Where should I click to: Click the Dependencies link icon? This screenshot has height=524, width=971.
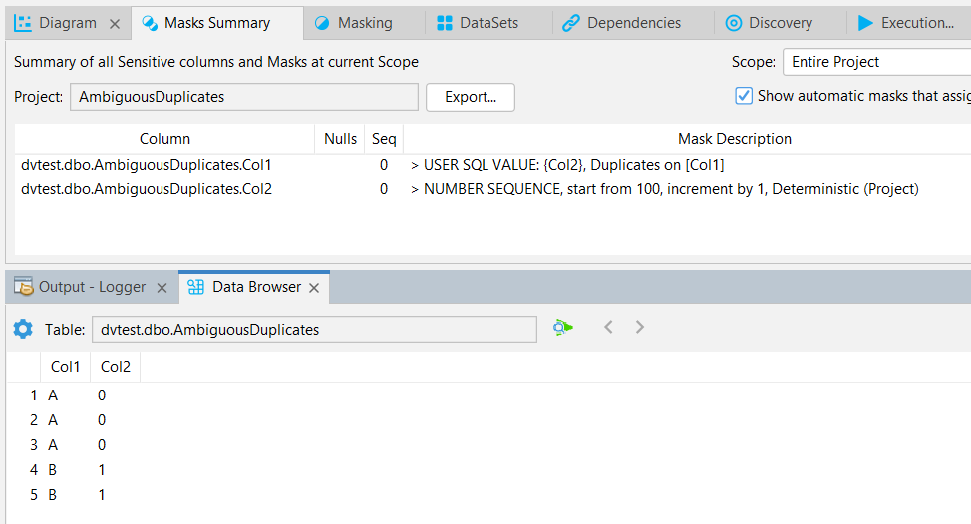(x=571, y=23)
